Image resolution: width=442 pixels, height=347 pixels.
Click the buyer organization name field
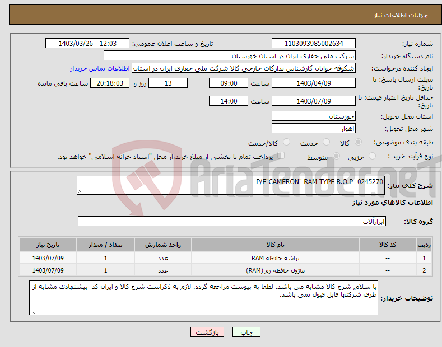coord(230,56)
